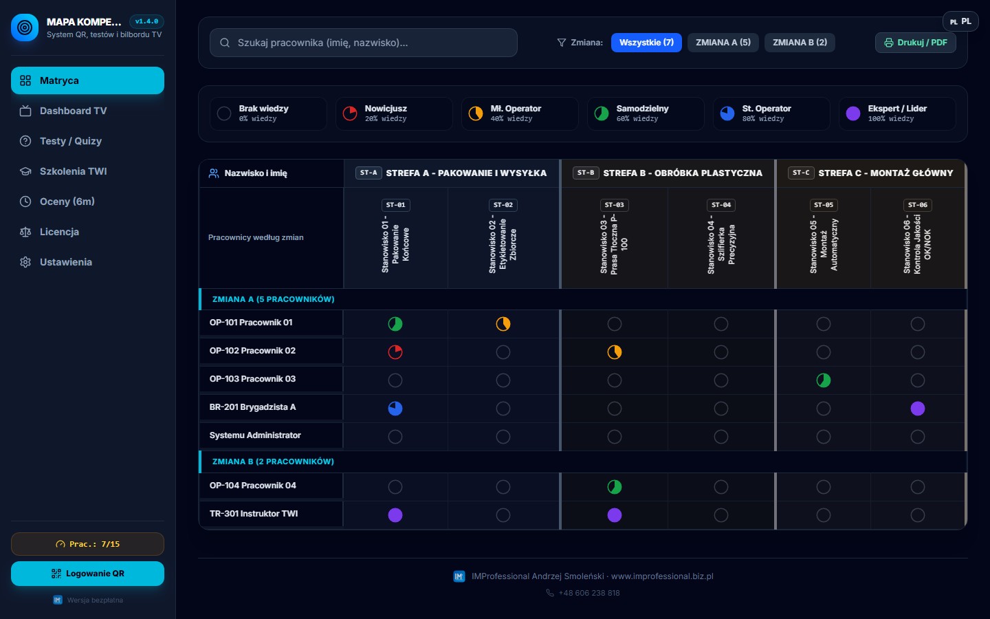Click St. Operator 80% legend item
Viewport: 990px width, 619px height.
click(771, 113)
